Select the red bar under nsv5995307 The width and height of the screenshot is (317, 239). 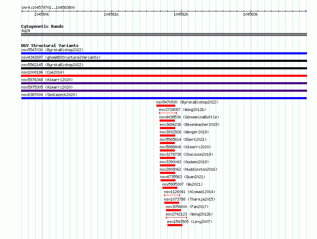click(x=170, y=188)
